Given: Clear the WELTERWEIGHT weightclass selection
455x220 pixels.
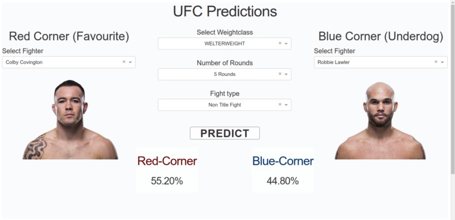Looking at the screenshot, I should (x=280, y=43).
